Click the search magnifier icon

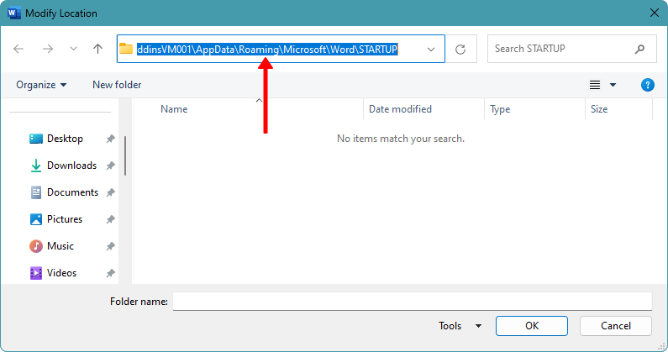tap(640, 49)
